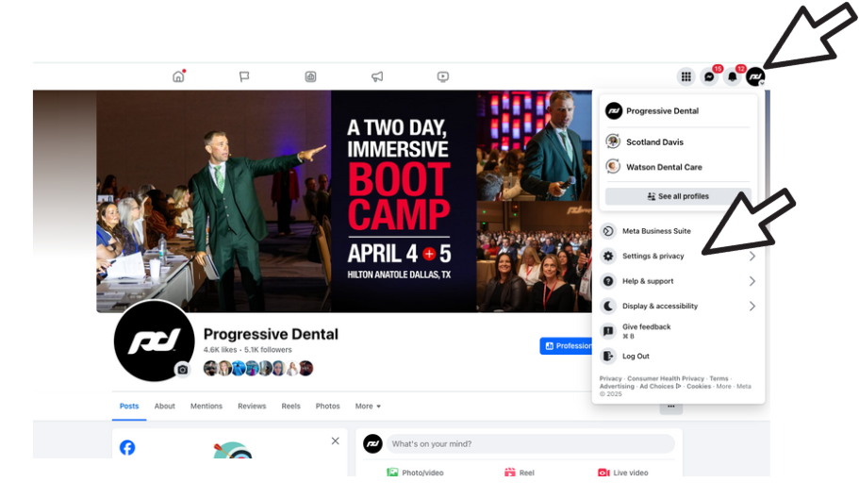Open the nine-dot Menu grid icon
This screenshot has height=499, width=859.
[x=686, y=76]
